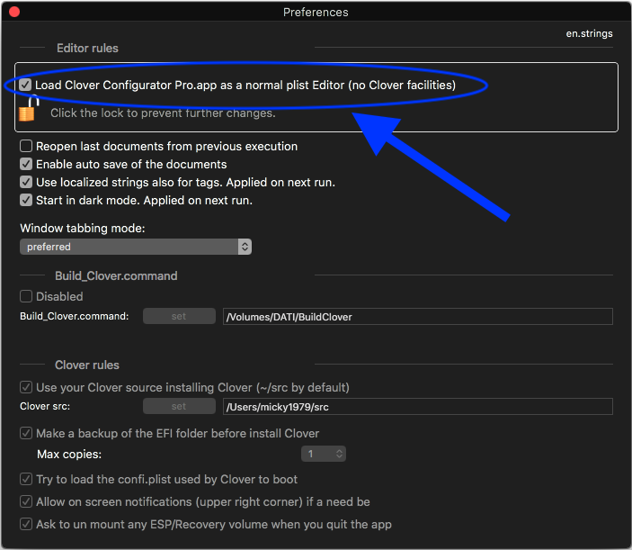Screen dimensions: 632x550
Task: Check the Disabled box under Build_Clover.command
Action: pyautogui.click(x=26, y=296)
